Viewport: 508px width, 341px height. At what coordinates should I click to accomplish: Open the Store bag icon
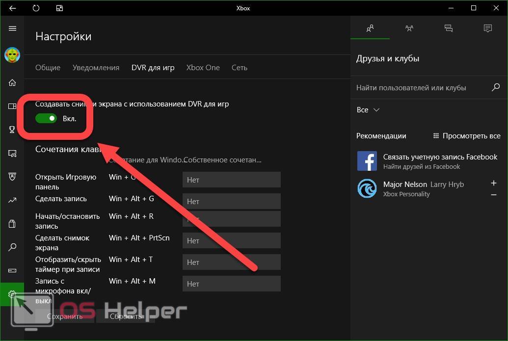(x=12, y=224)
